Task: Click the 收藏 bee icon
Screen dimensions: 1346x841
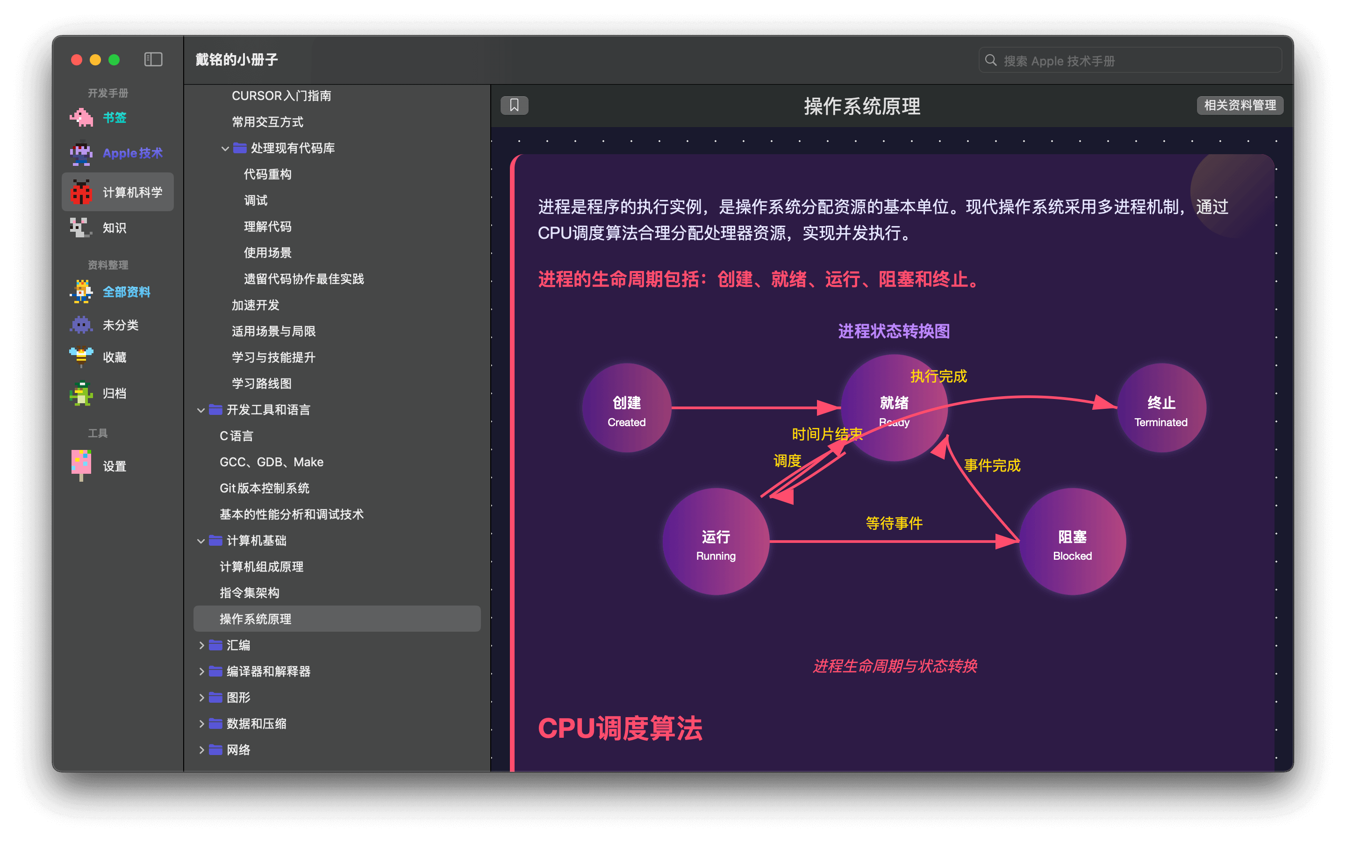Action: 81,357
